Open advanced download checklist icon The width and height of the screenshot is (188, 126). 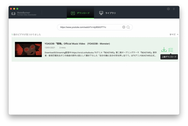171,50
